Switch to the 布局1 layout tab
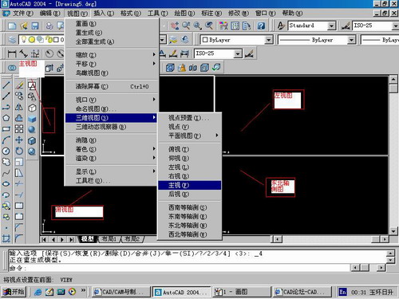Screen dimensions: 399x299 coord(109,239)
